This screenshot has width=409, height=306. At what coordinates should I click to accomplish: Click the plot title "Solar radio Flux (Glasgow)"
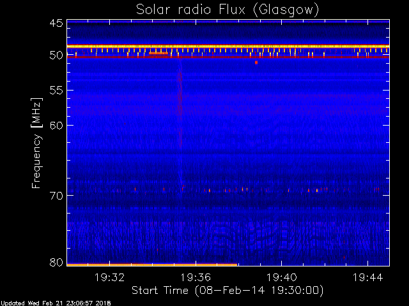coord(228,10)
